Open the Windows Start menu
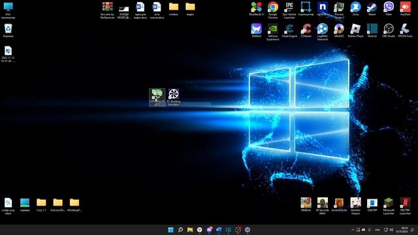 click(170, 230)
